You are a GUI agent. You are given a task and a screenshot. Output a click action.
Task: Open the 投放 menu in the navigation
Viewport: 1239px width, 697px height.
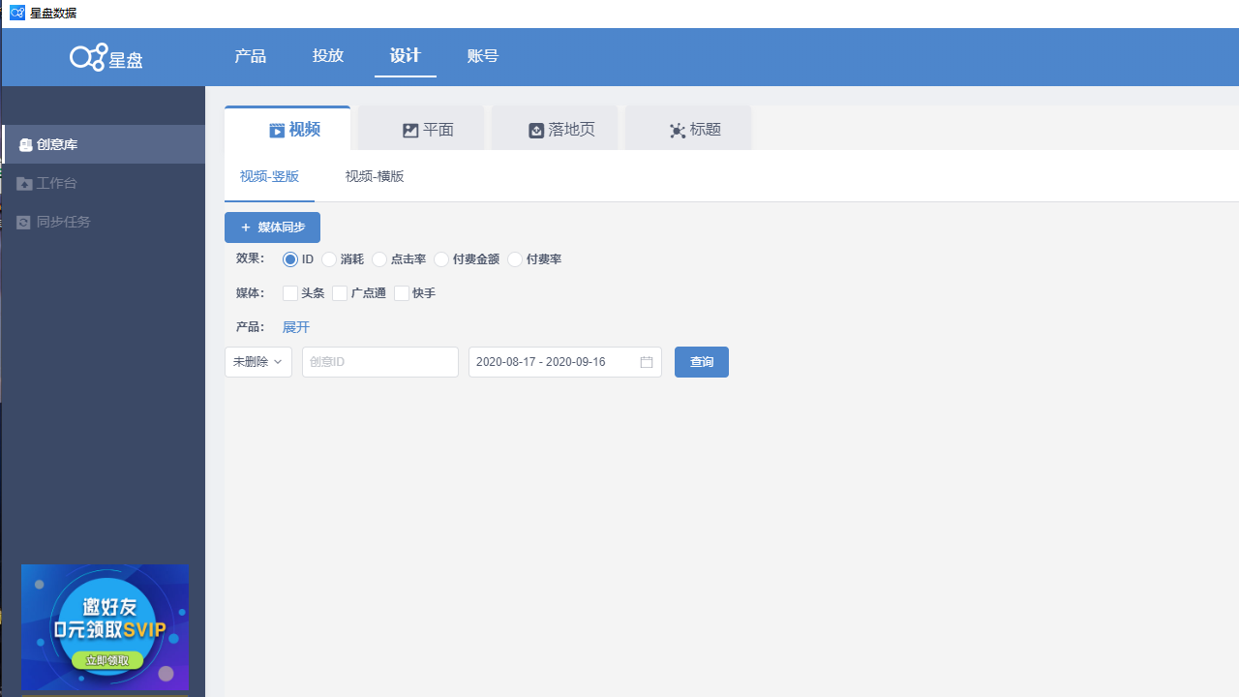pos(327,55)
